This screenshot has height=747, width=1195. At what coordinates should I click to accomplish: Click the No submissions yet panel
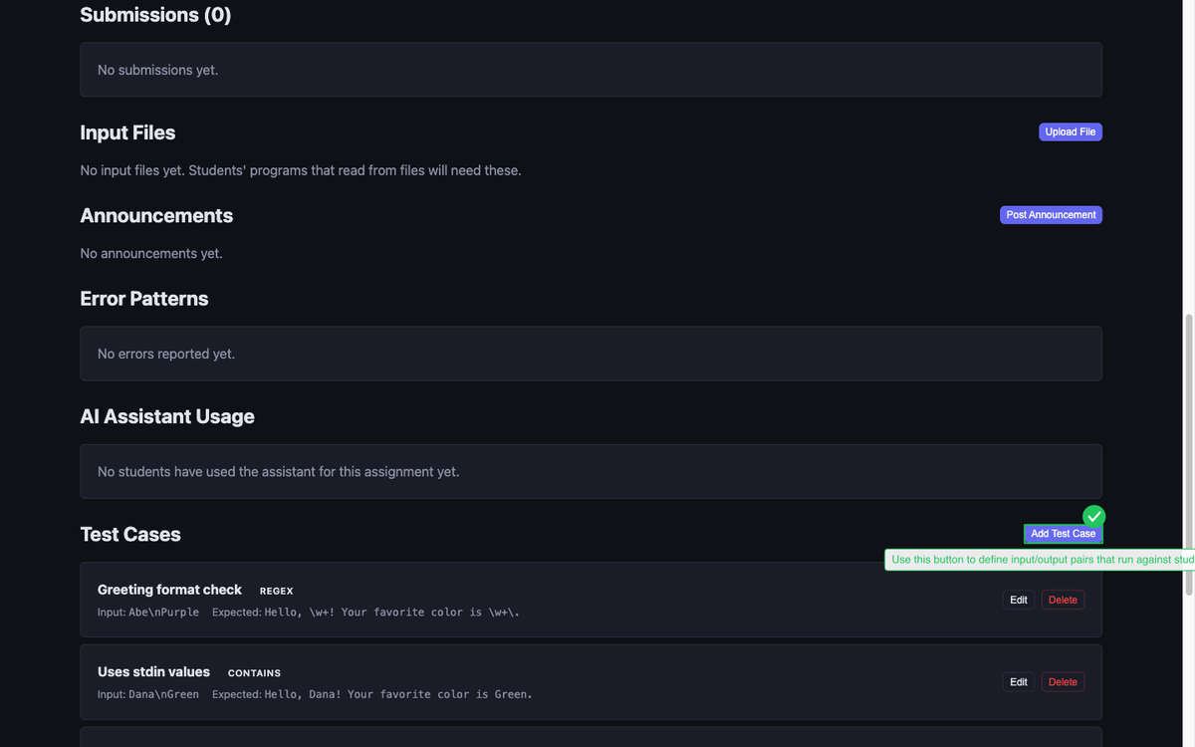coord(591,69)
